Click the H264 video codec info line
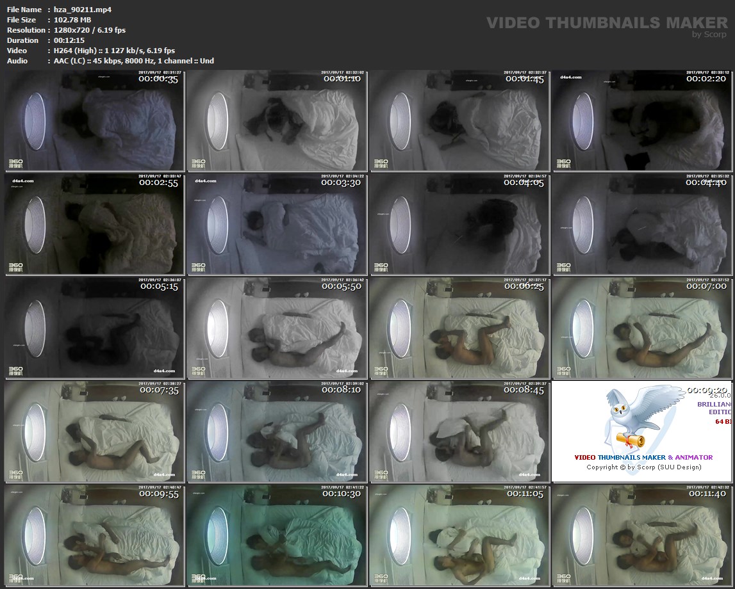Screen dimensions: 735x589 pos(114,51)
